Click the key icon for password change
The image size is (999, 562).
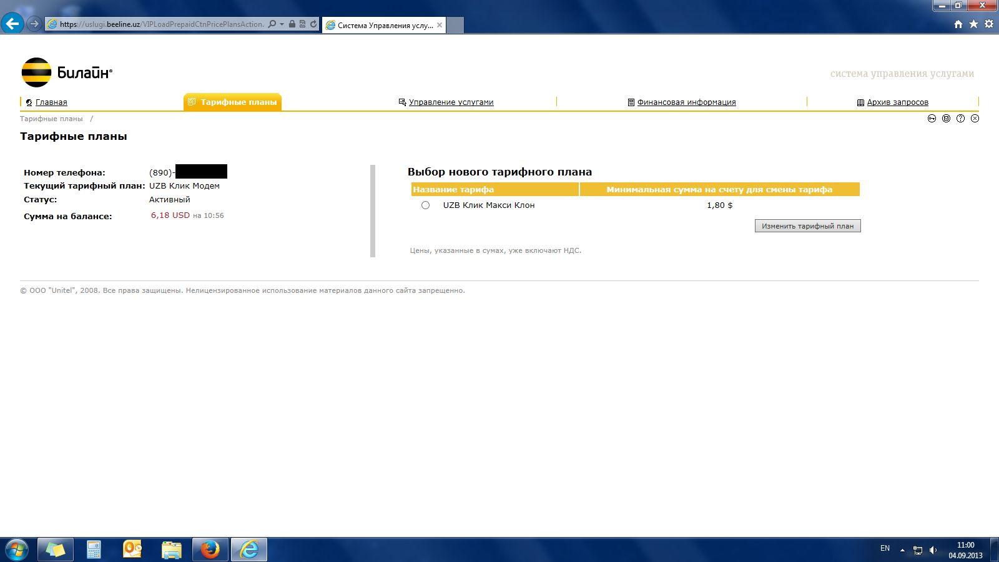click(x=932, y=119)
